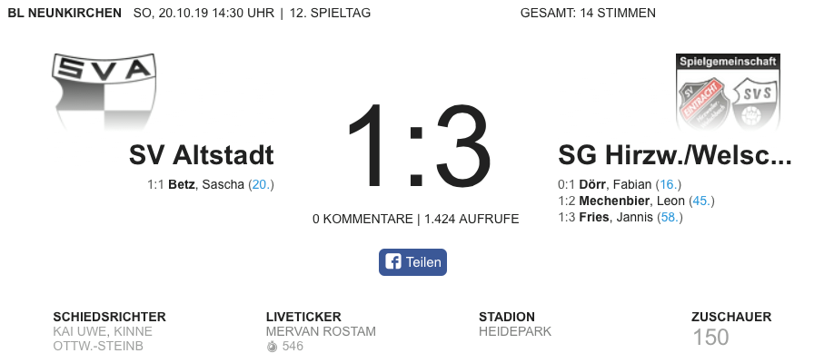Open the SG Hirzw./Welsc... team name
This screenshot has height=363, width=834.
point(674,155)
